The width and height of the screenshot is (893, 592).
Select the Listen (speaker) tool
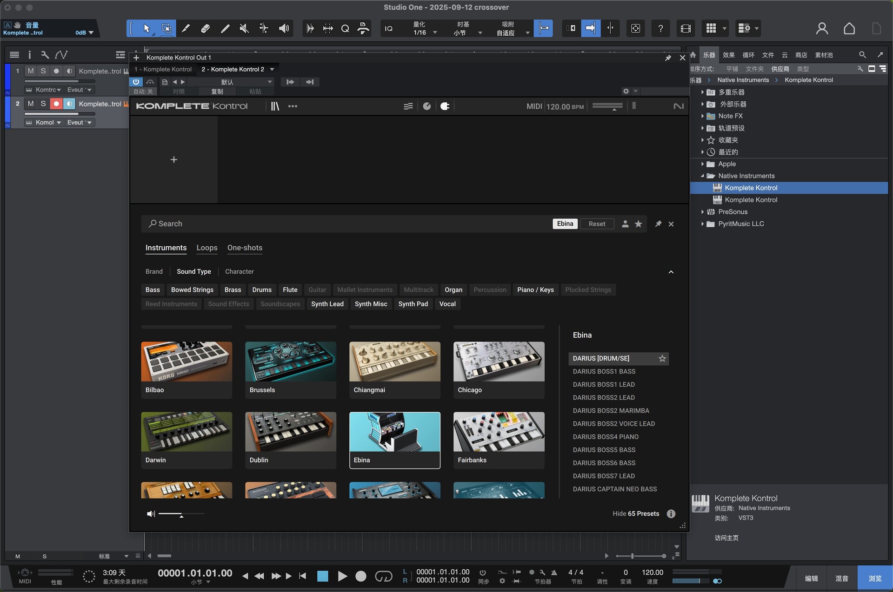coord(283,28)
